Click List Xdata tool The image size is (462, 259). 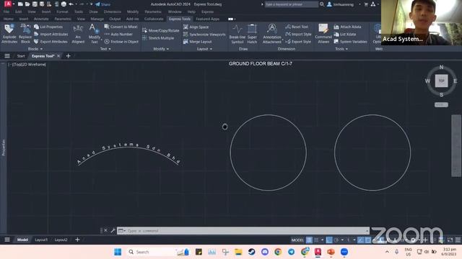[345, 34]
